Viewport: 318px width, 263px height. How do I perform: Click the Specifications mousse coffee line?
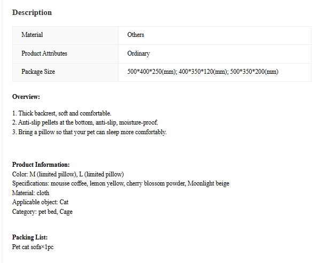tap(121, 183)
